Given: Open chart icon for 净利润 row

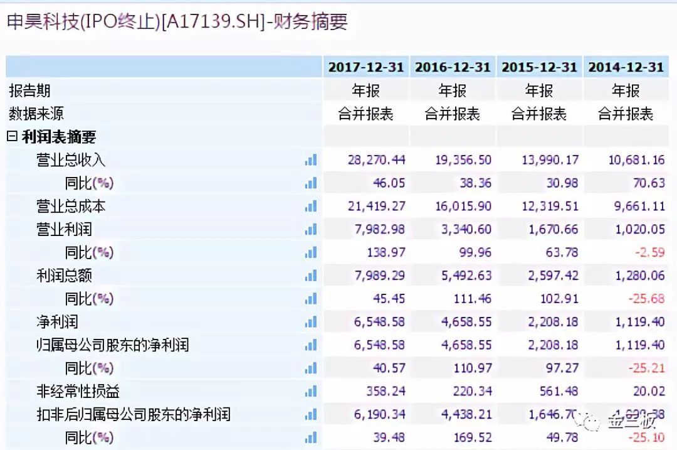Looking at the screenshot, I should click(311, 321).
